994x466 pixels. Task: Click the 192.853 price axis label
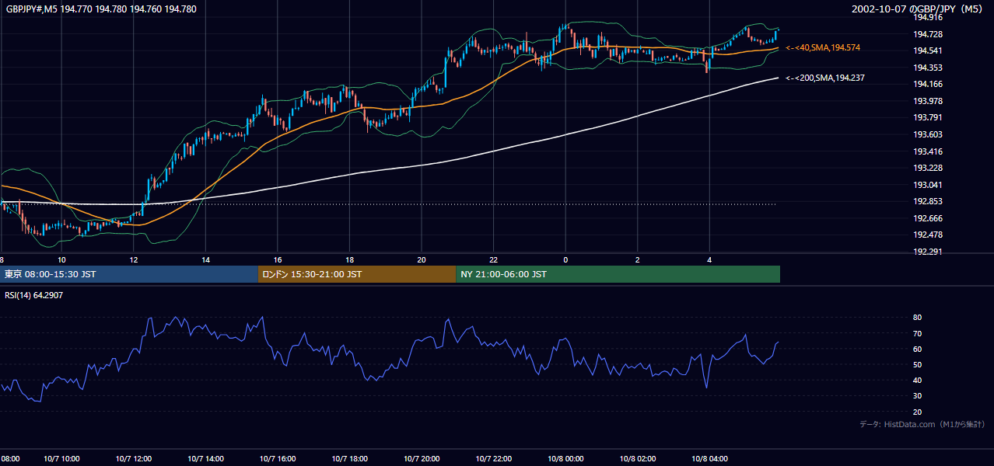click(928, 201)
